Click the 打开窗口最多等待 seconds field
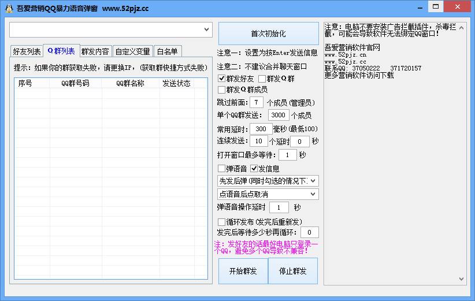The height and width of the screenshot is (301, 475). click(287, 155)
